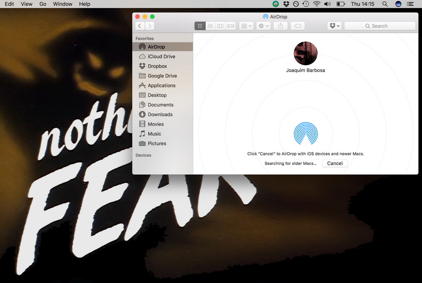Switch Finder to column view
422x283 pixels.
pos(220,26)
